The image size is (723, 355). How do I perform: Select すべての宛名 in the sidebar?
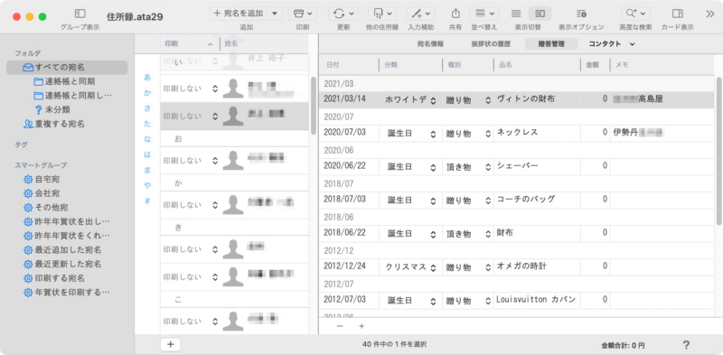67,68
